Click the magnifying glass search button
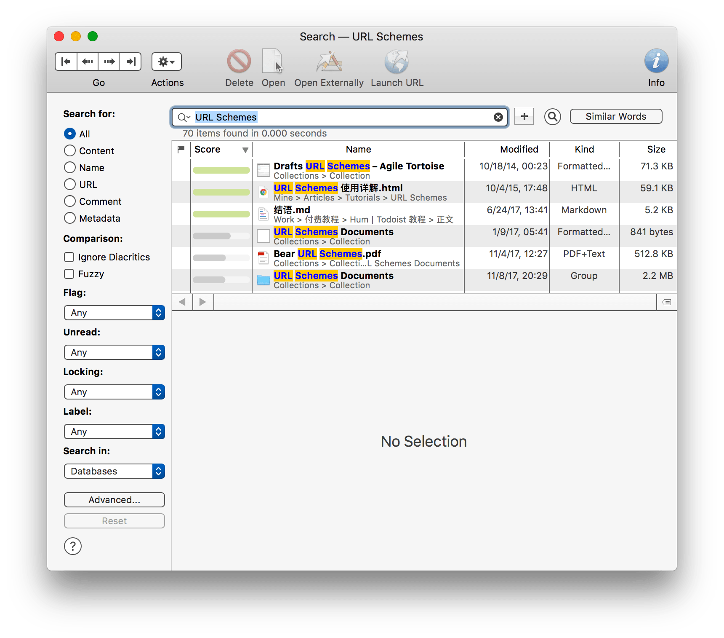Image resolution: width=724 pixels, height=638 pixels. click(x=552, y=117)
